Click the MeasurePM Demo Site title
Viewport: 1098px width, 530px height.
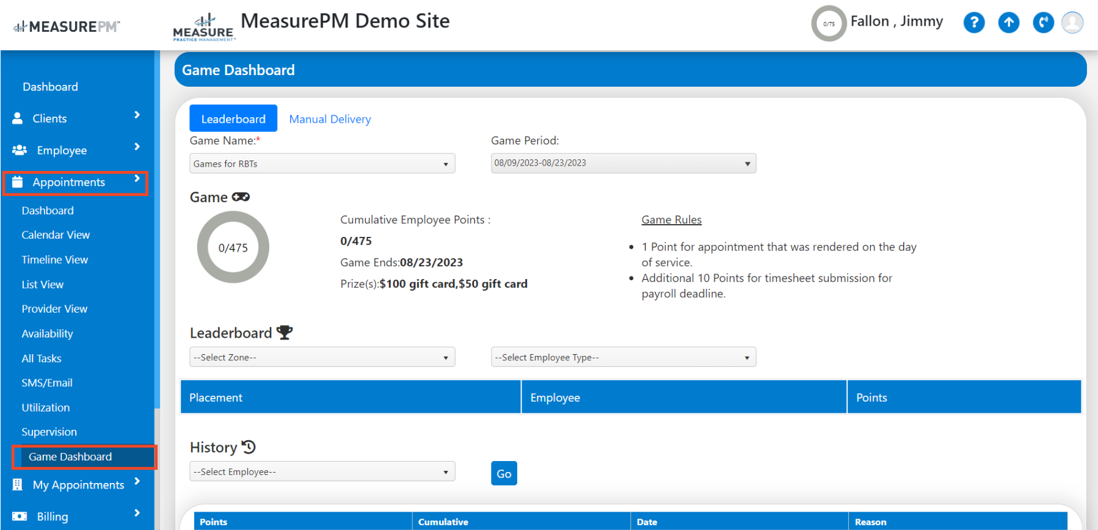coord(345,21)
